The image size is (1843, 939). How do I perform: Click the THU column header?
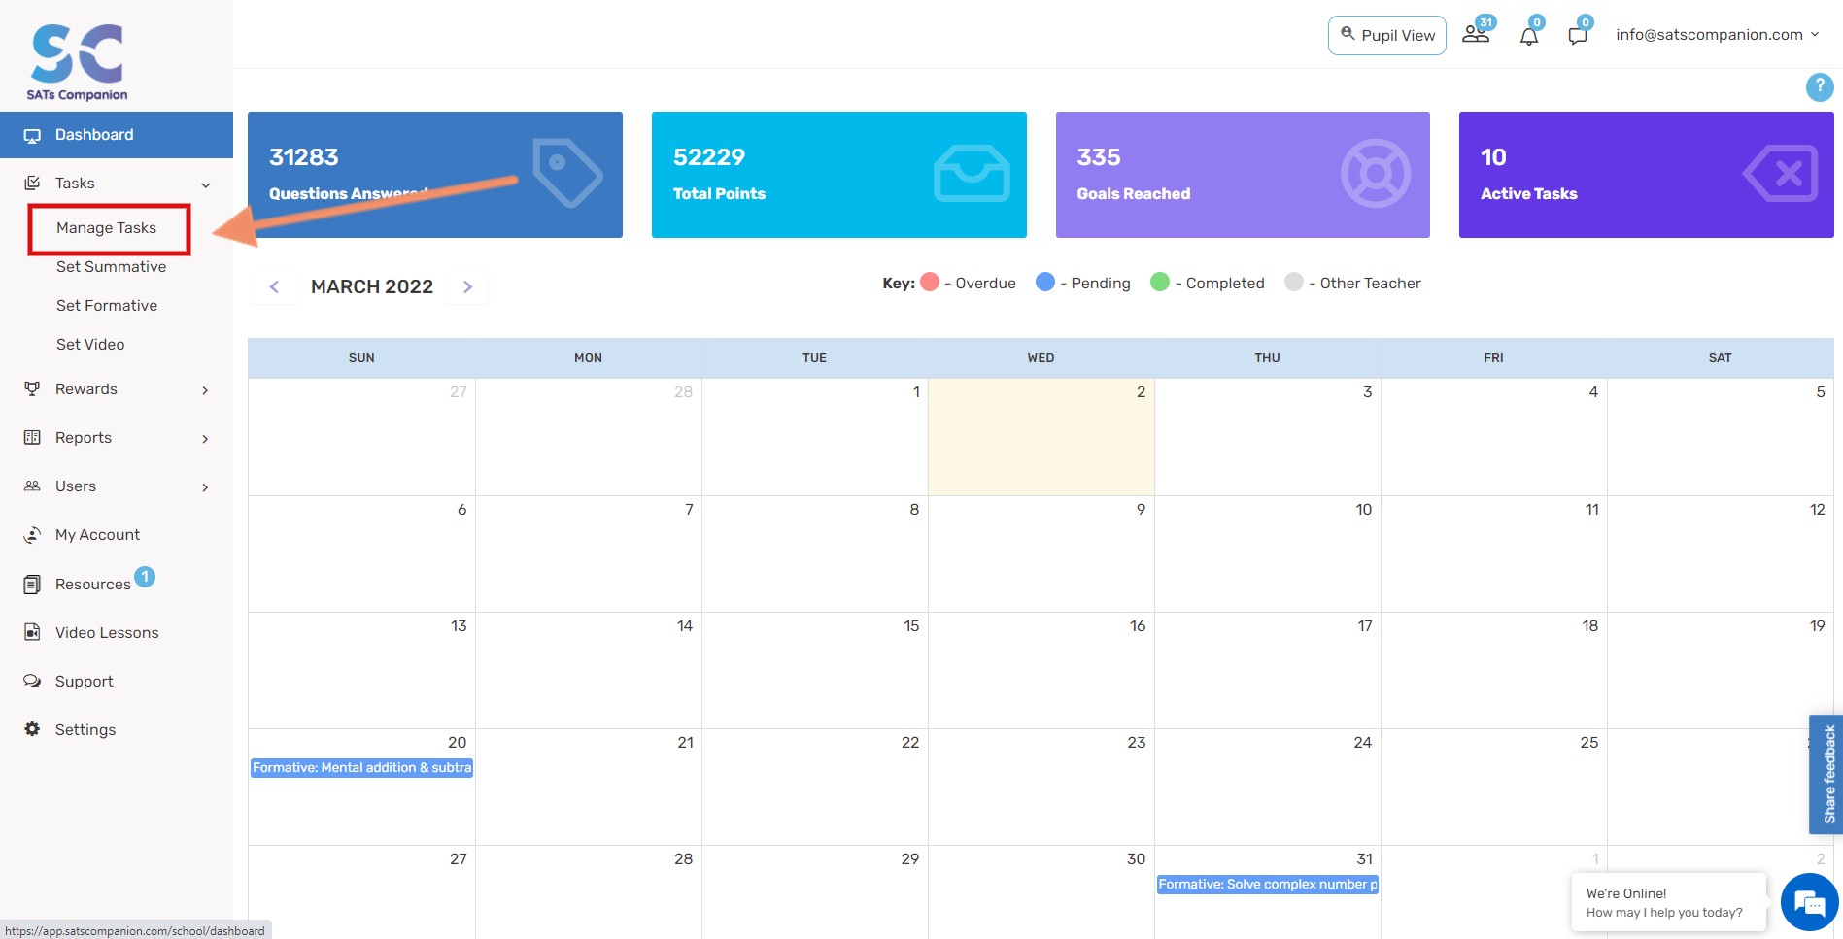[x=1268, y=358]
